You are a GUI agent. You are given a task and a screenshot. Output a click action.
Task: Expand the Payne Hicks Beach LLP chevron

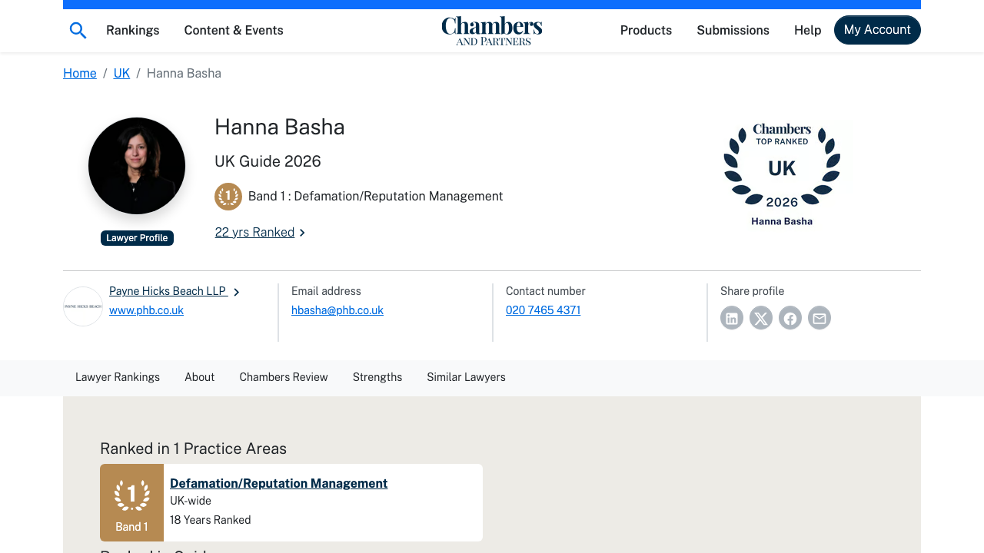[x=235, y=292]
